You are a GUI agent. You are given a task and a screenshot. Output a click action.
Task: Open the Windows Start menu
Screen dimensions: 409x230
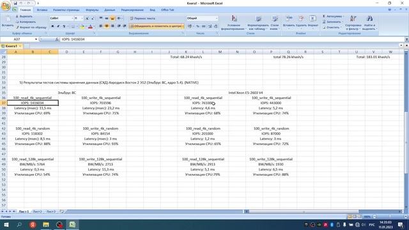tap(6, 224)
